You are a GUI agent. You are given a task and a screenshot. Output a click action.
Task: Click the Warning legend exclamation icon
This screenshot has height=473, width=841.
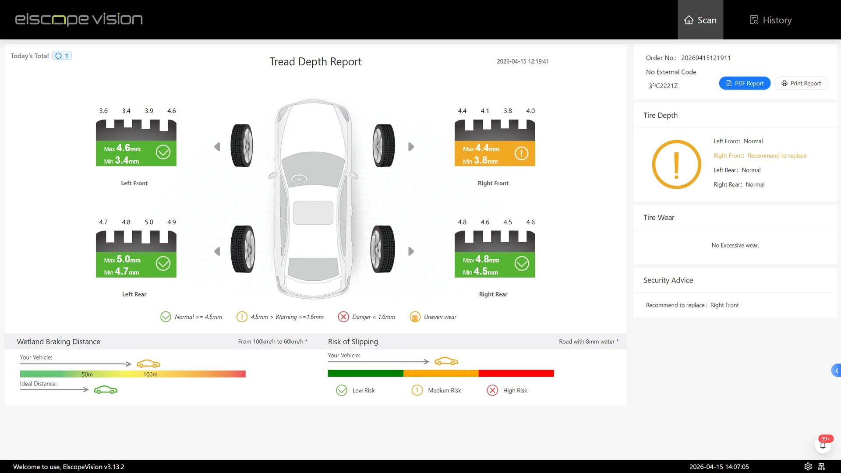[242, 317]
